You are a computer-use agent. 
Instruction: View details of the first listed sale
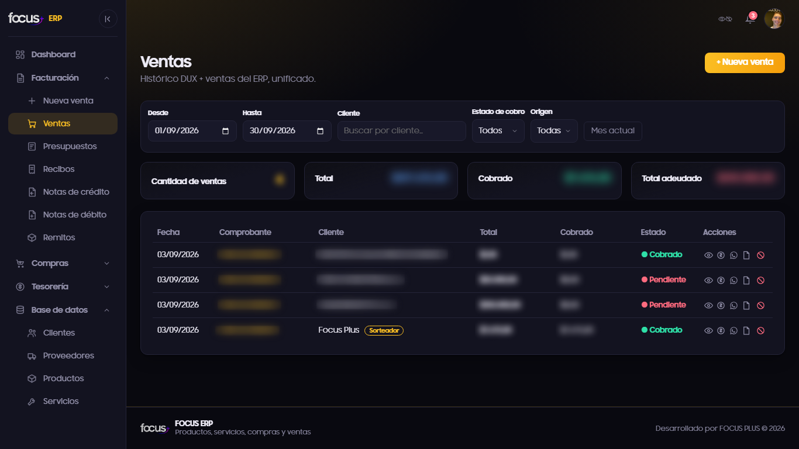(708, 255)
